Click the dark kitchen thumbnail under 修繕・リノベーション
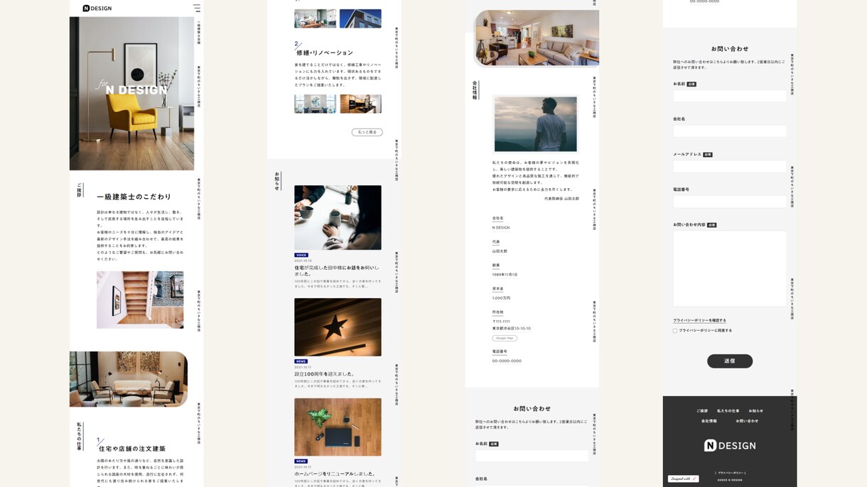 coord(360,104)
